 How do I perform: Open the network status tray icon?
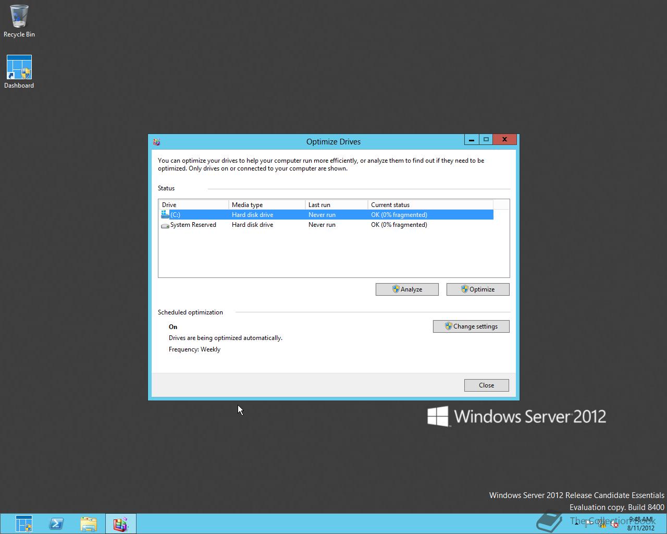[x=601, y=524]
